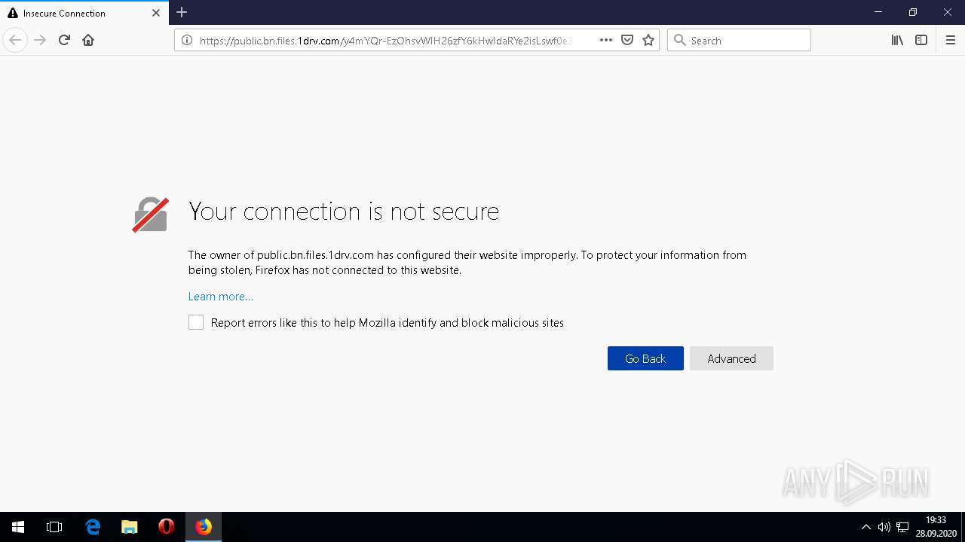Follow the Learn more... link
The image size is (965, 542).
click(221, 297)
